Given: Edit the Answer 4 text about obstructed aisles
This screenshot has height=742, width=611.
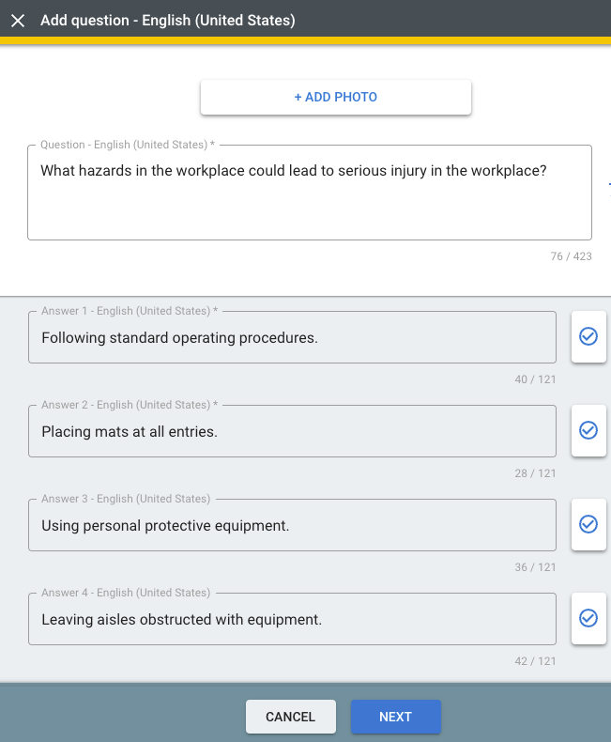Looking at the screenshot, I should tap(292, 619).
